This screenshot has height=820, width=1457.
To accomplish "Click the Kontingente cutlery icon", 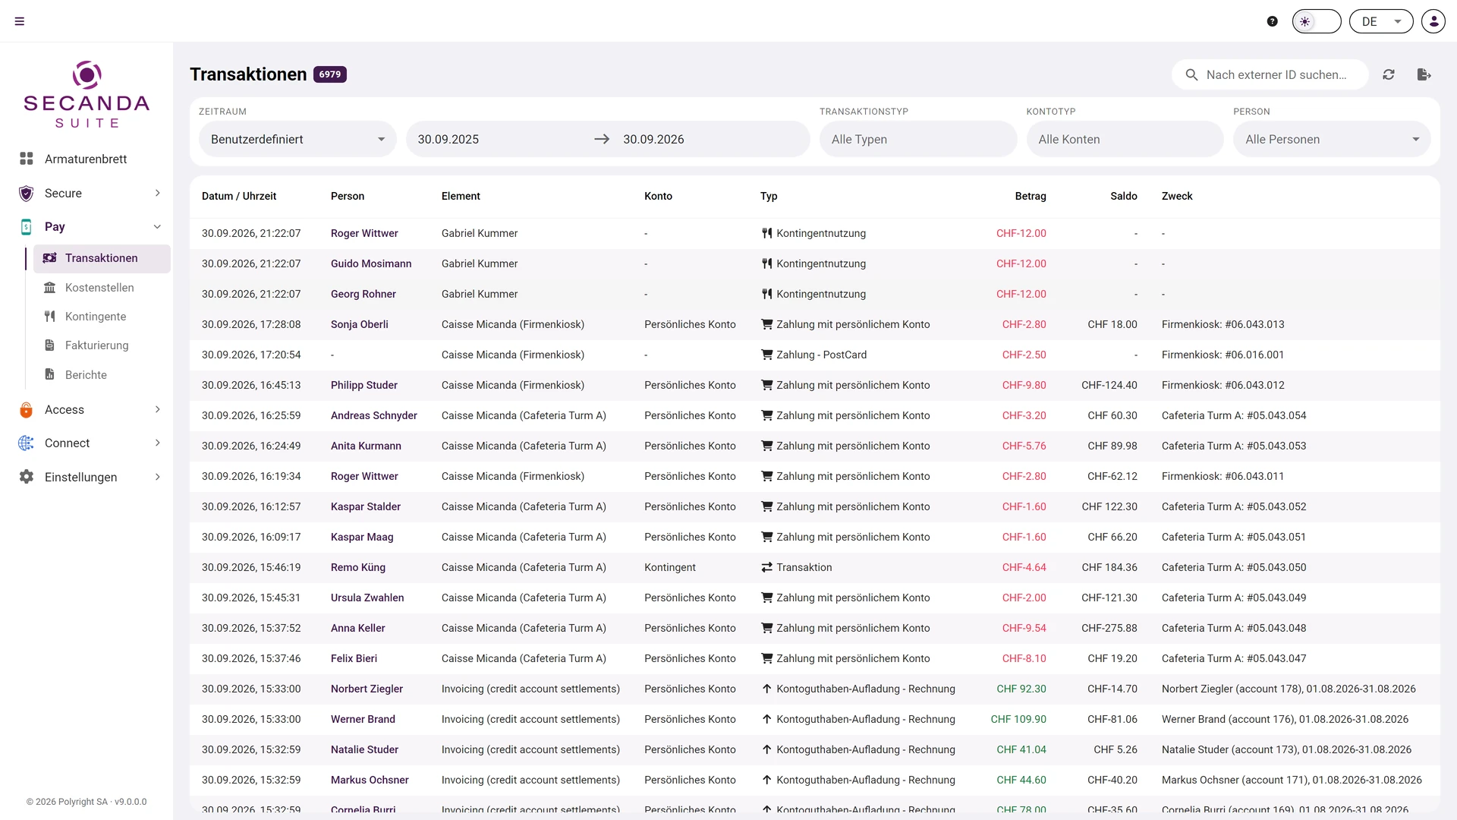I will pyautogui.click(x=50, y=317).
